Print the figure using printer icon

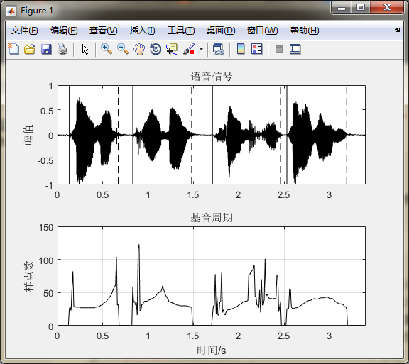[62, 49]
